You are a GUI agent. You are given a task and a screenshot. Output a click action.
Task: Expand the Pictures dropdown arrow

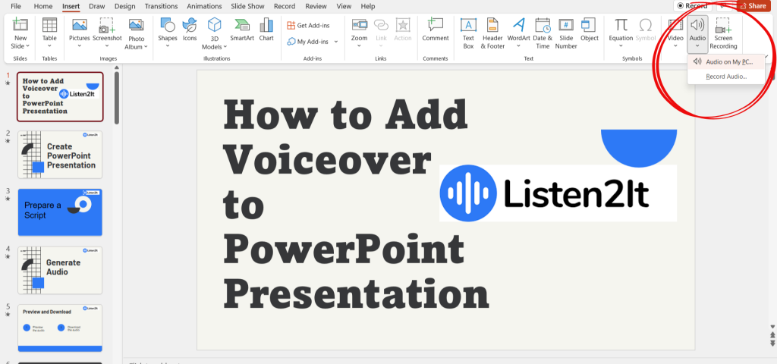click(x=79, y=46)
